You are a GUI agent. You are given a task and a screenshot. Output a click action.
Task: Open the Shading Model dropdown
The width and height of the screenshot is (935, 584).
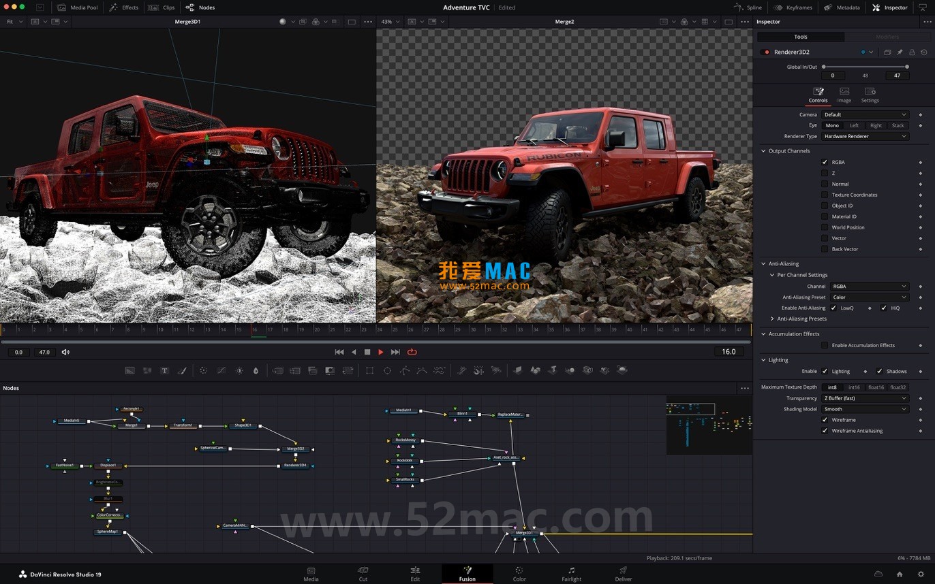point(865,409)
